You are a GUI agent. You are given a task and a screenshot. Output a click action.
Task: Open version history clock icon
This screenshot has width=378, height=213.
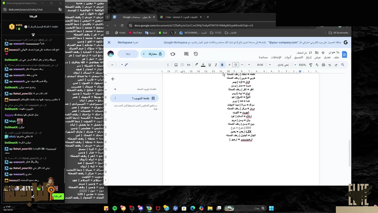(x=196, y=54)
